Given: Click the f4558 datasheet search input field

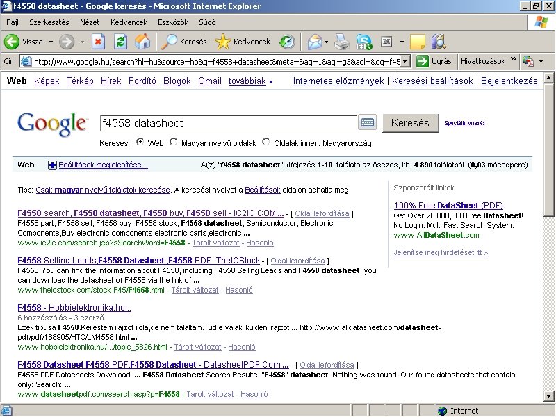Looking at the screenshot, I should [x=229, y=123].
